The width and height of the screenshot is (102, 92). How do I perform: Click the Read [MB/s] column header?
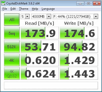click(x=39, y=23)
